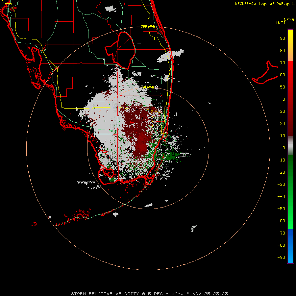This screenshot has height=296, width=296.
Task: Click the -30 knots scale label
Action: coord(281,185)
